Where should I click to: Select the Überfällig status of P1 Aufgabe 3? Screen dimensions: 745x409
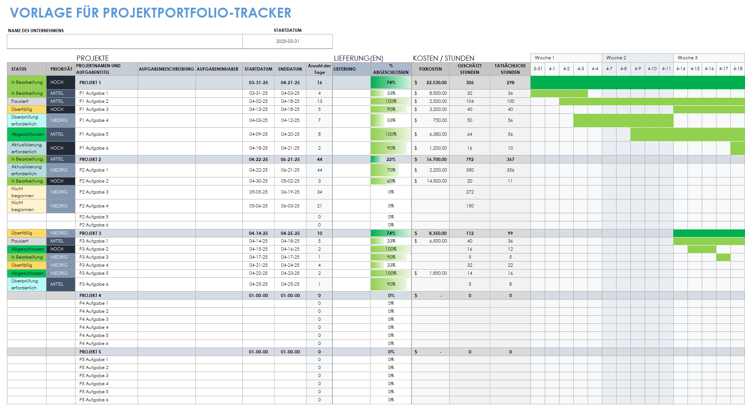[x=27, y=110]
